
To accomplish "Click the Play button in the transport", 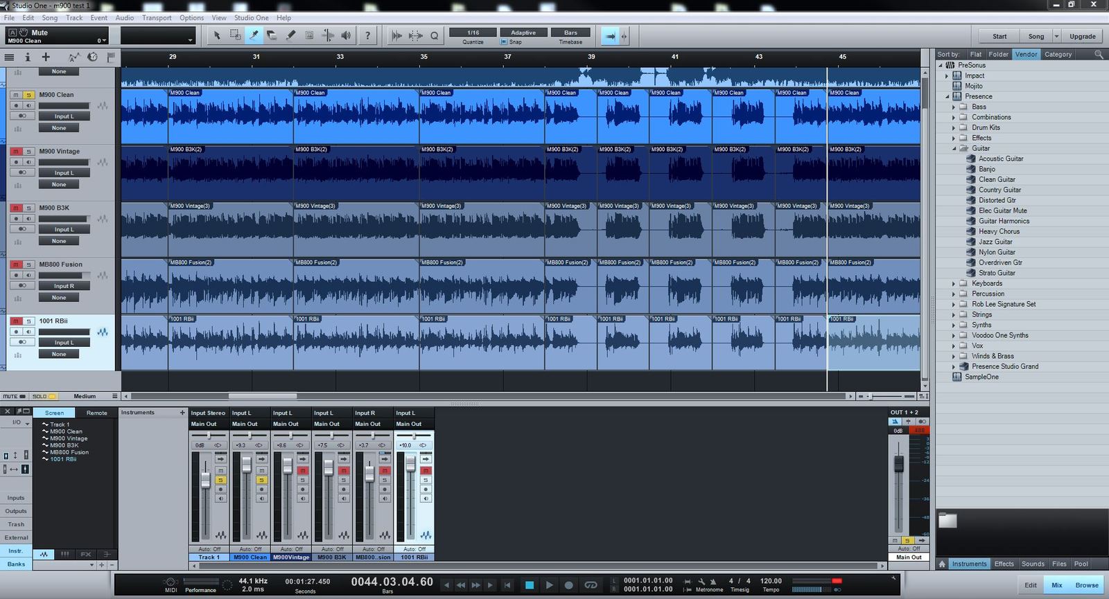I will coord(549,585).
